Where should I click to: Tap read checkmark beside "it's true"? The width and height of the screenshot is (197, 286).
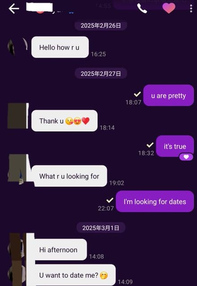pos(150,145)
